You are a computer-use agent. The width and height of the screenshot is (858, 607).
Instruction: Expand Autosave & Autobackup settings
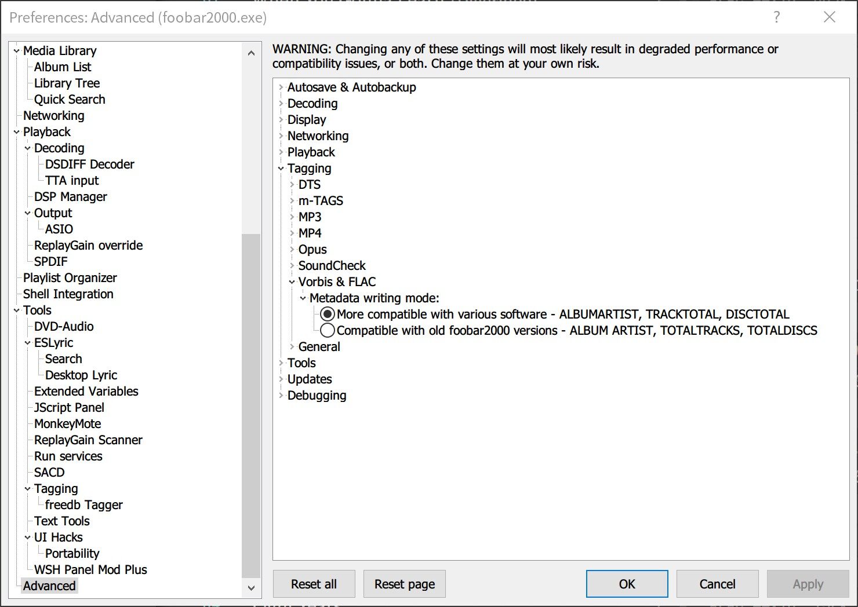click(x=281, y=87)
